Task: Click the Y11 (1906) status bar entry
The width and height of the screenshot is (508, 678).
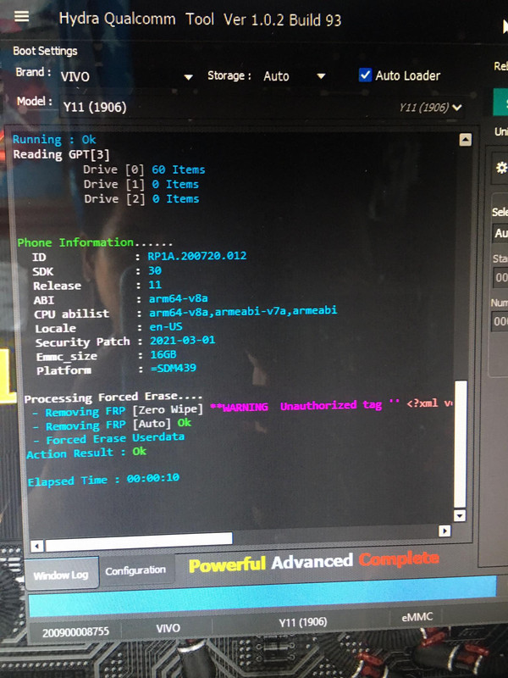Action: [x=302, y=623]
